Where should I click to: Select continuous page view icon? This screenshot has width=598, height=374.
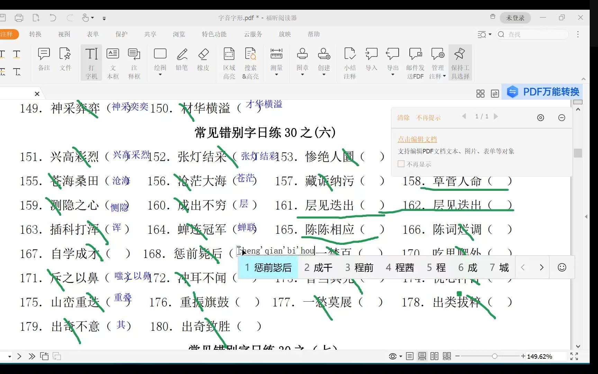point(422,356)
